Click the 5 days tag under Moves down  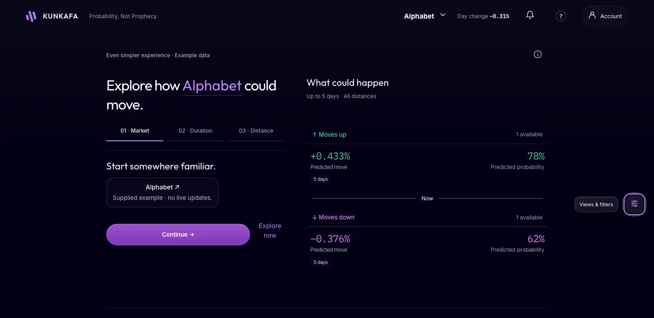(x=321, y=263)
